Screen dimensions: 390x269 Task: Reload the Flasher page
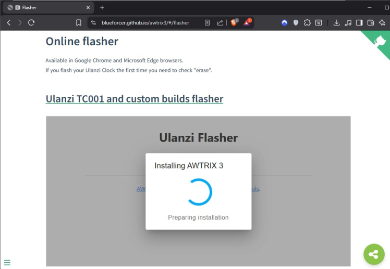[x=31, y=23]
